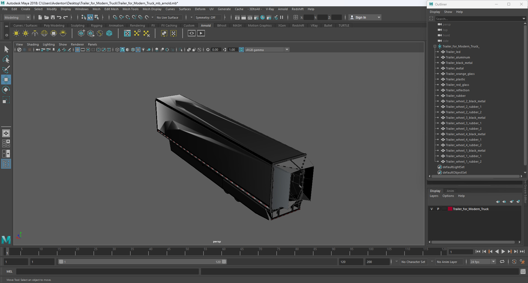
Task: Click the Arnold curve collector icon
Action: click(100, 33)
